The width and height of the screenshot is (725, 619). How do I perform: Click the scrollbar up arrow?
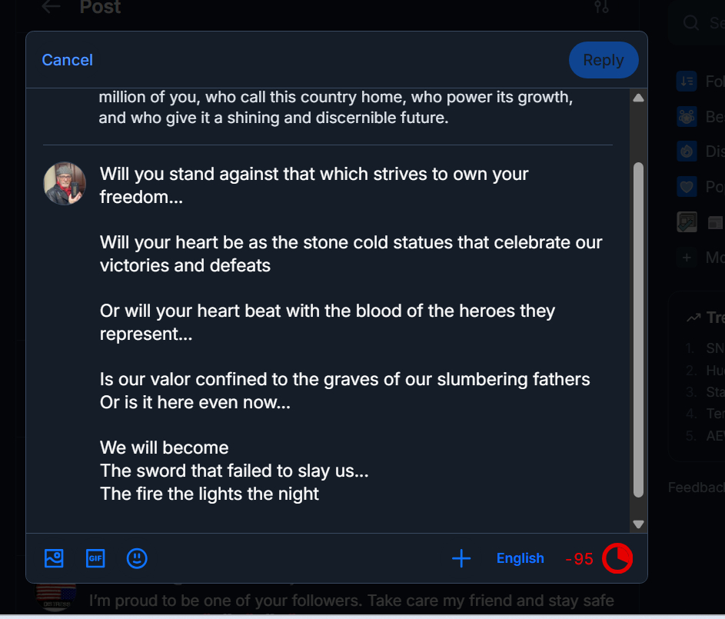click(x=637, y=98)
